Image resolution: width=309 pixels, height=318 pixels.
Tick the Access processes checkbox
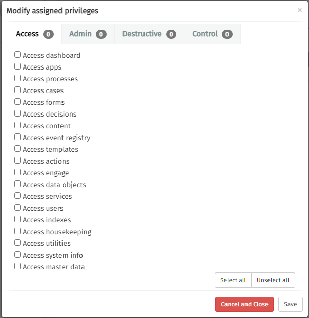18,78
